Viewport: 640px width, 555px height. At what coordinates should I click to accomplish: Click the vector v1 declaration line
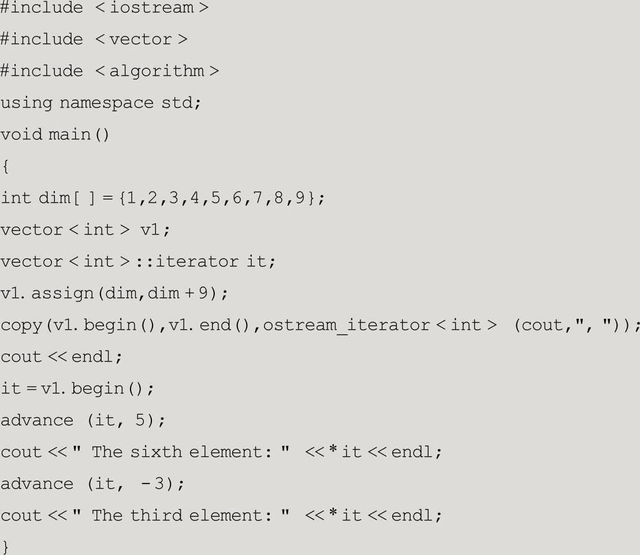(85, 230)
